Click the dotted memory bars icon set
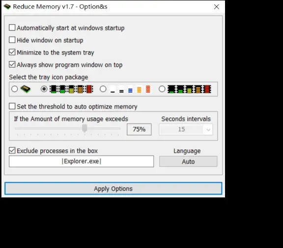283x248 pixels. coord(71,89)
